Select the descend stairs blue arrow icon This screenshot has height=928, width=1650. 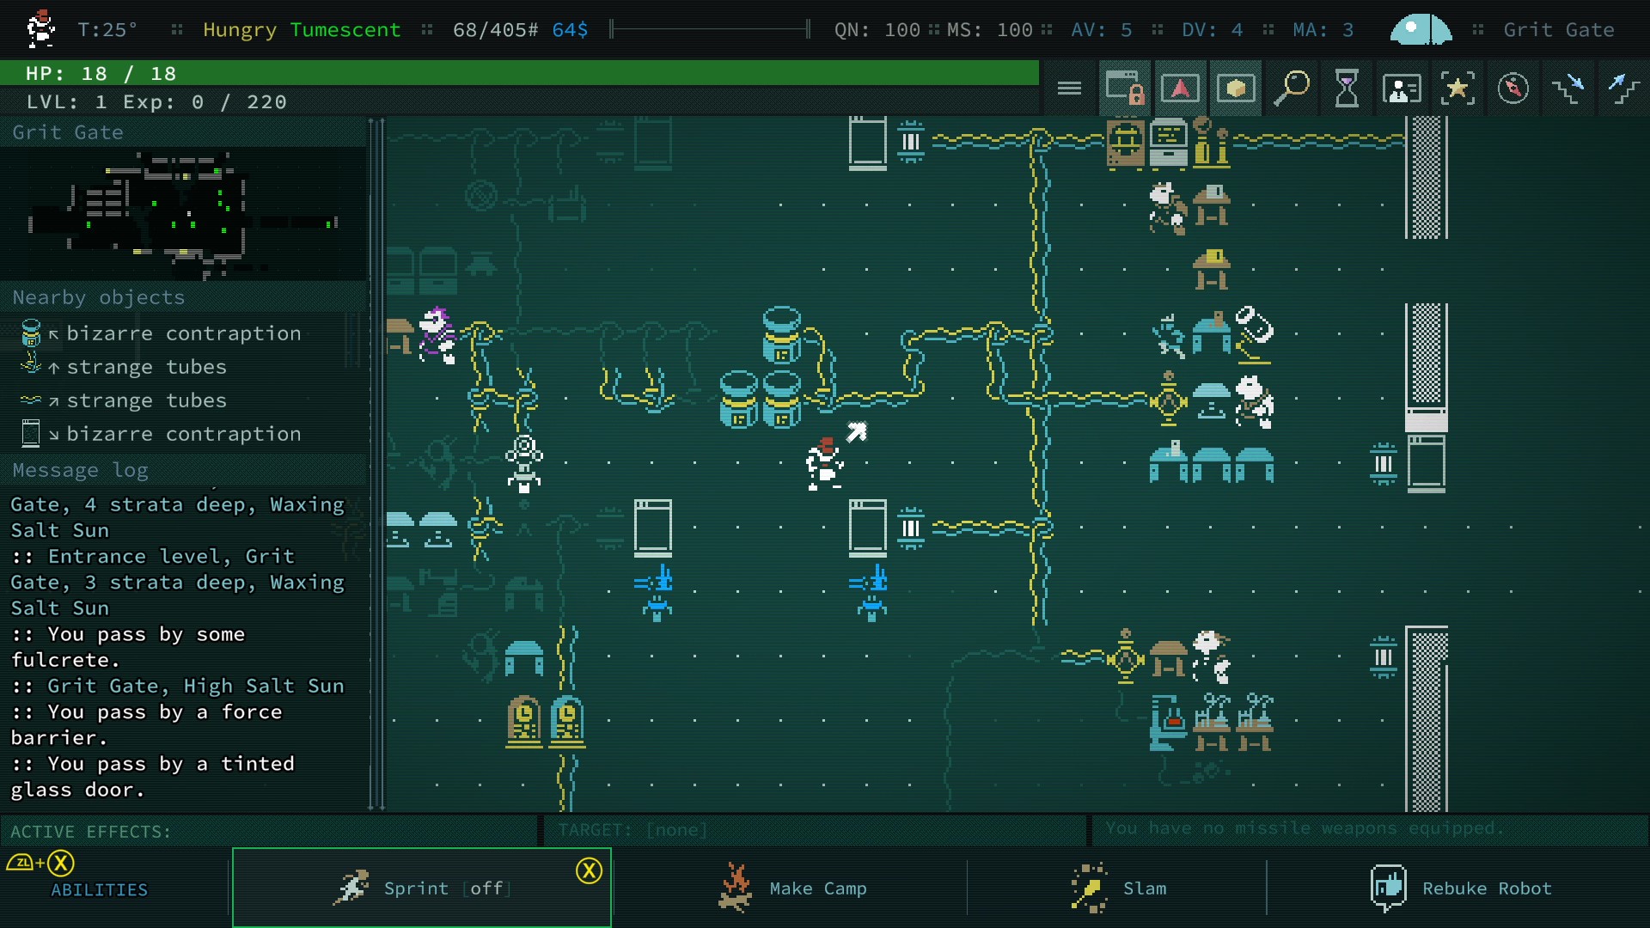tap(1570, 88)
